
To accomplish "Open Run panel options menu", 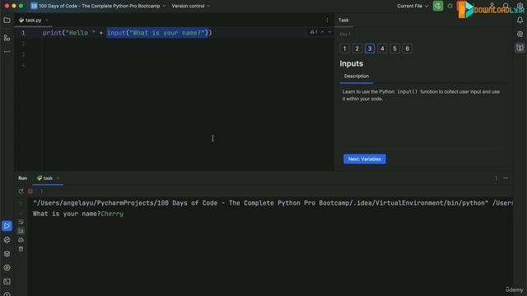I will (496, 178).
